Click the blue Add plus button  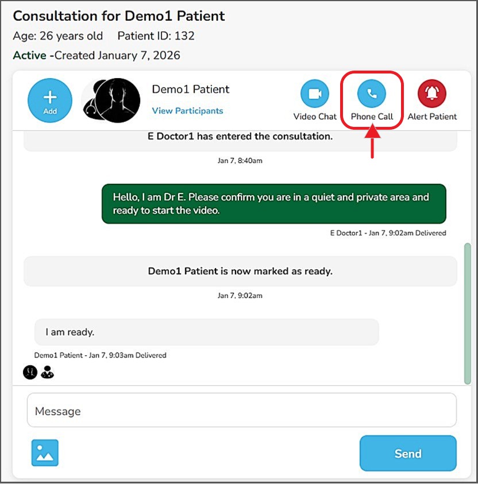[x=50, y=100]
